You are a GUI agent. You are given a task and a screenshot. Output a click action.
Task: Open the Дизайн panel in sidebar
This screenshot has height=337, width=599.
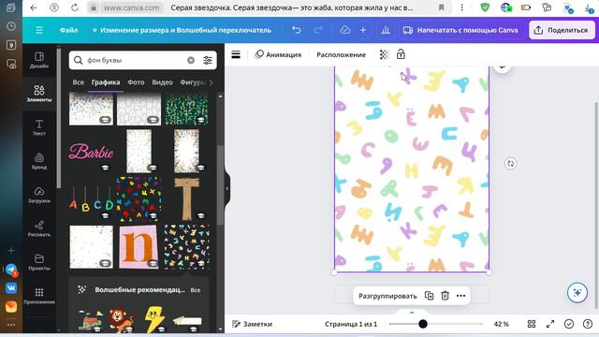pos(39,60)
